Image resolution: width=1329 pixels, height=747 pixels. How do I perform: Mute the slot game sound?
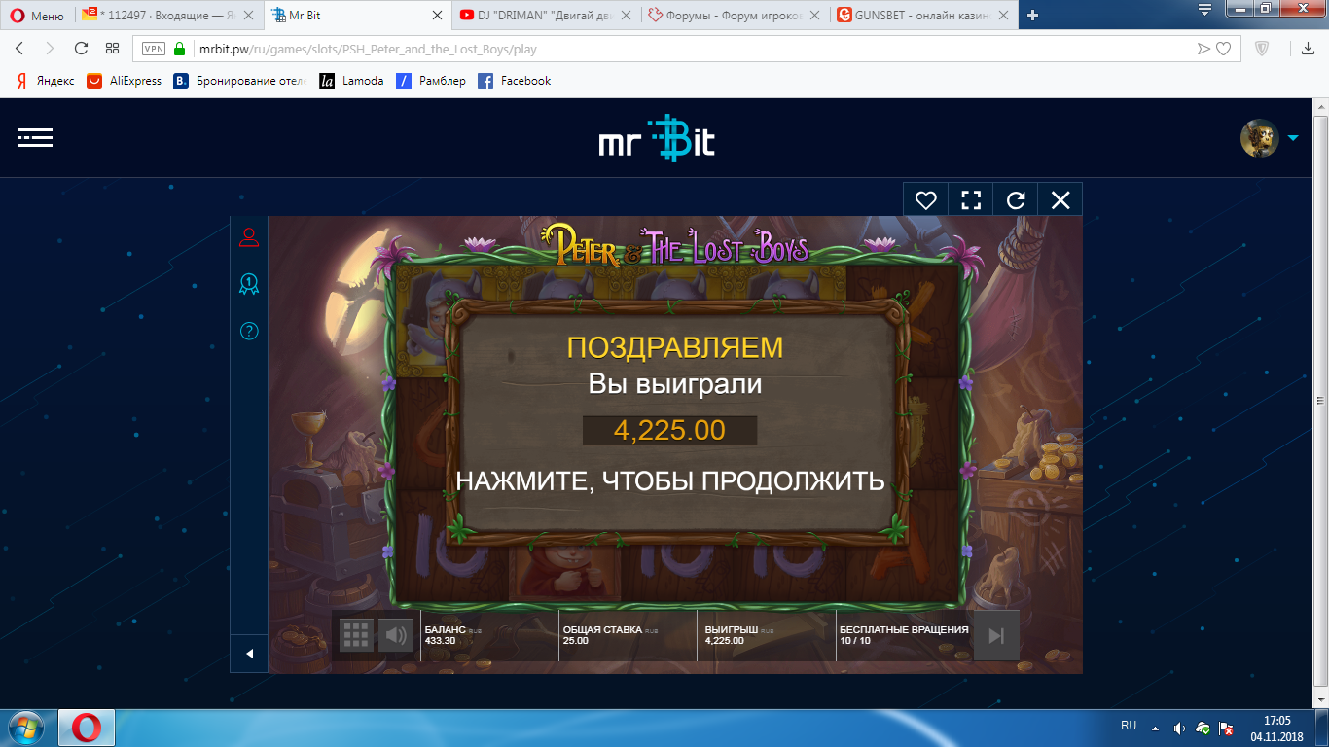click(x=395, y=636)
